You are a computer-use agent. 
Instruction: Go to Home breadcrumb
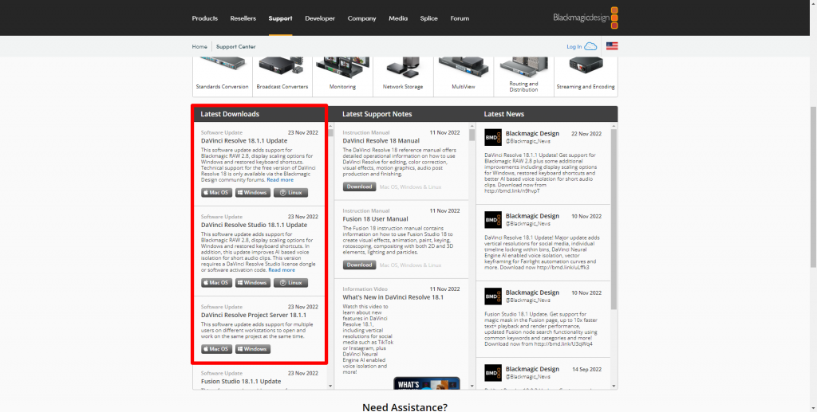point(199,46)
